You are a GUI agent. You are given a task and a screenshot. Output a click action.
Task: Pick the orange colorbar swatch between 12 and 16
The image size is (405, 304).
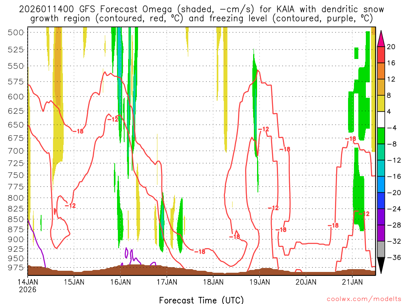click(381, 71)
